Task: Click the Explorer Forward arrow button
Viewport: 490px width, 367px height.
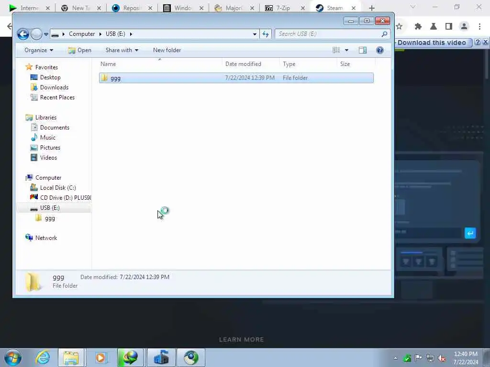Action: (36, 34)
